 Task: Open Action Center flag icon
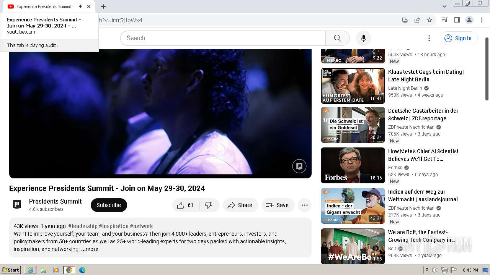(x=454, y=270)
